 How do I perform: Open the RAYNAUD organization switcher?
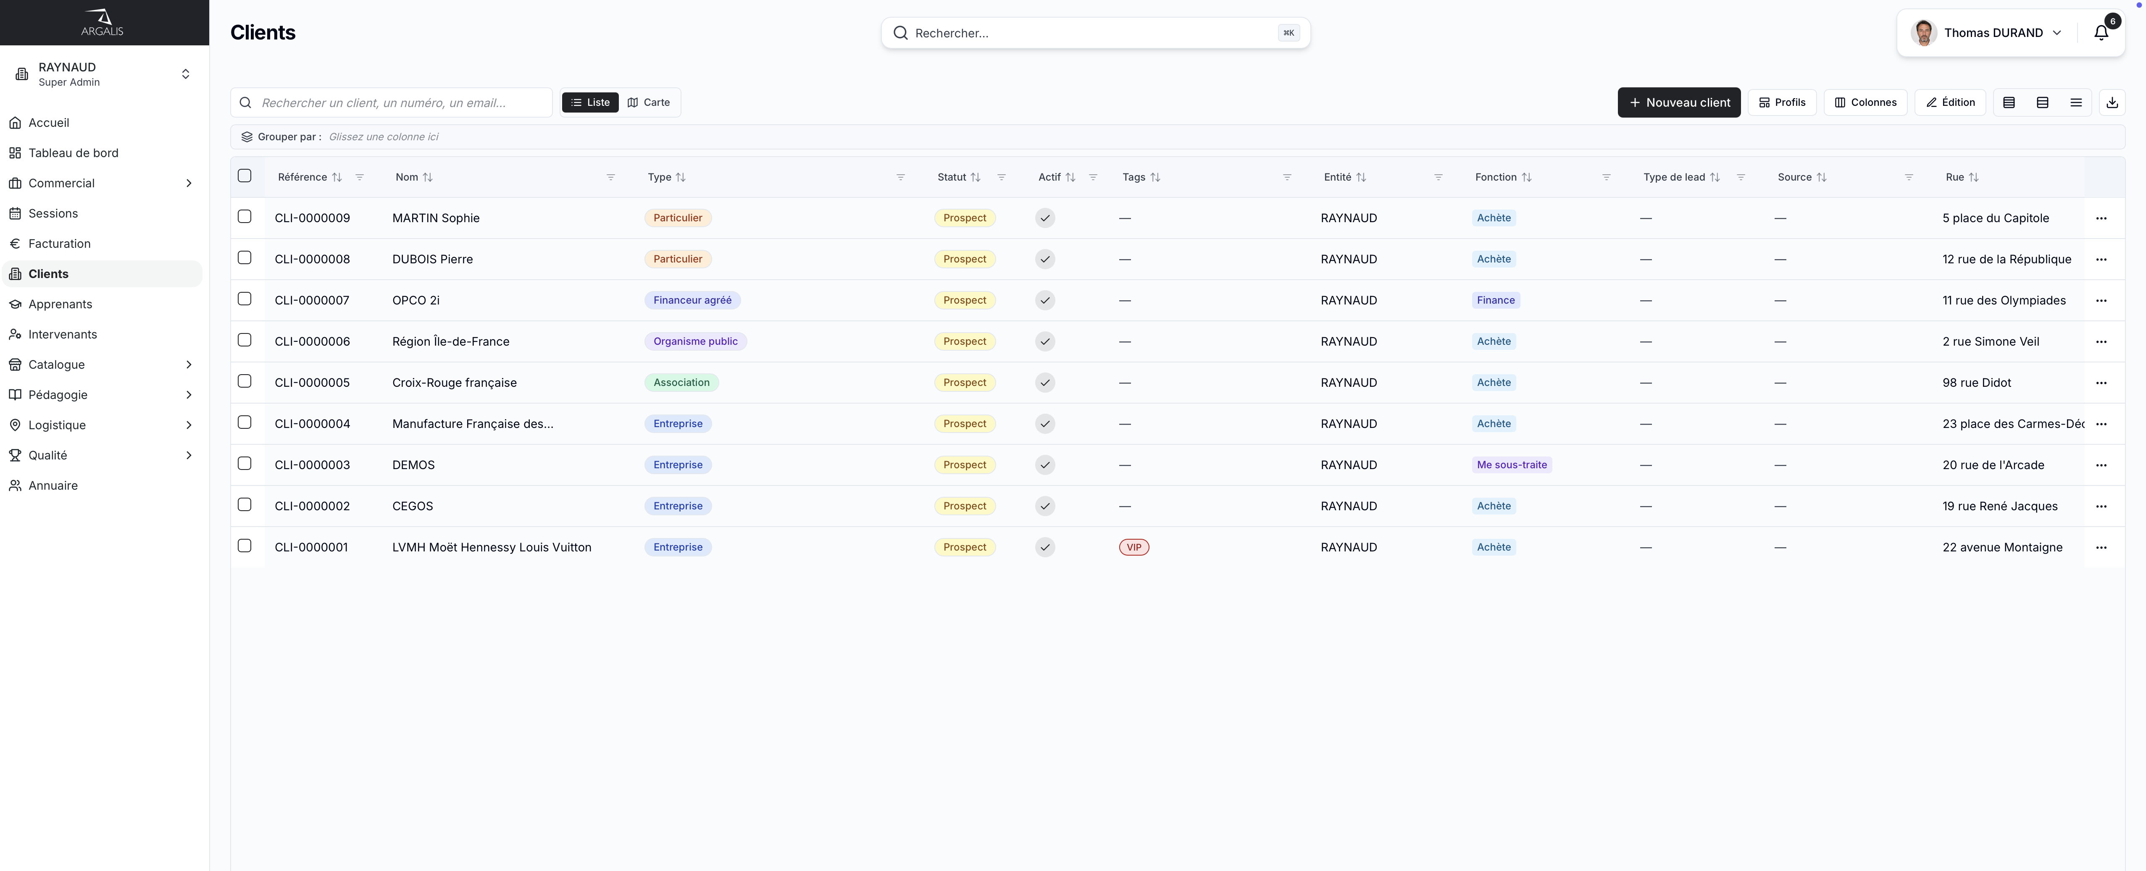click(x=103, y=74)
